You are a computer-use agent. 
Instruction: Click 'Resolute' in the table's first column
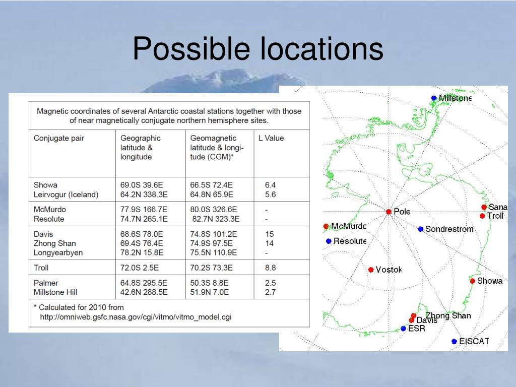pyautogui.click(x=49, y=219)
